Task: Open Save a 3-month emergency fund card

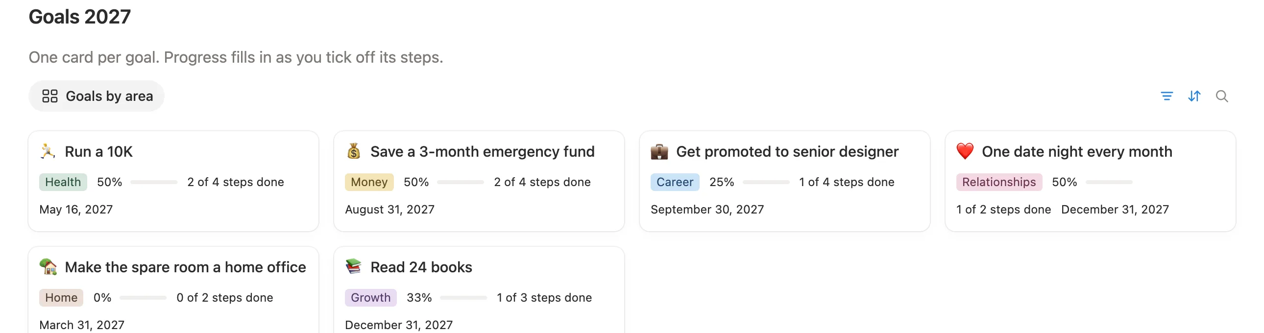Action: pyautogui.click(x=480, y=181)
